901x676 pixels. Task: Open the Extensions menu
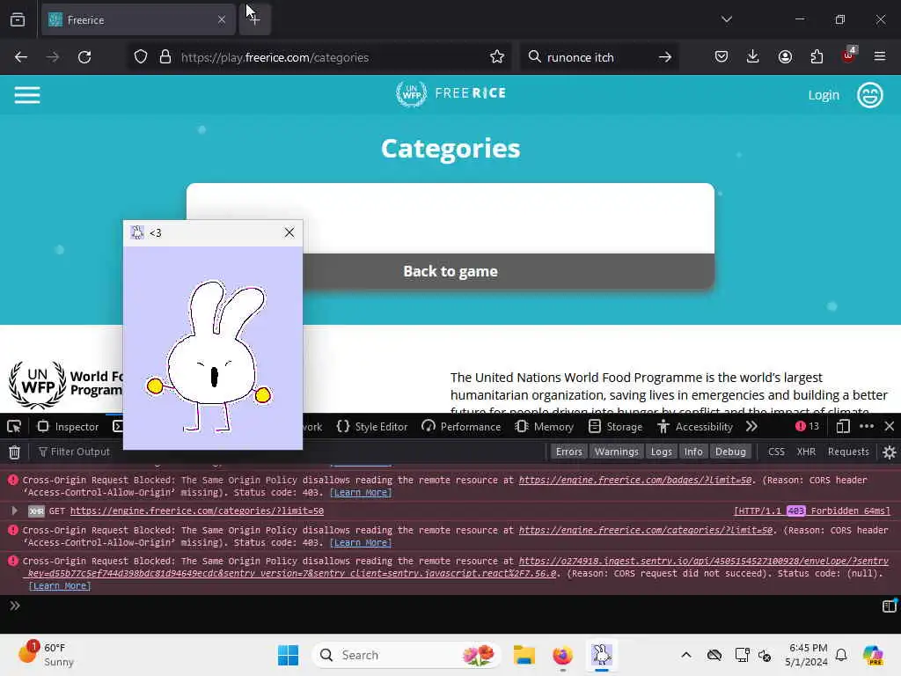click(817, 57)
